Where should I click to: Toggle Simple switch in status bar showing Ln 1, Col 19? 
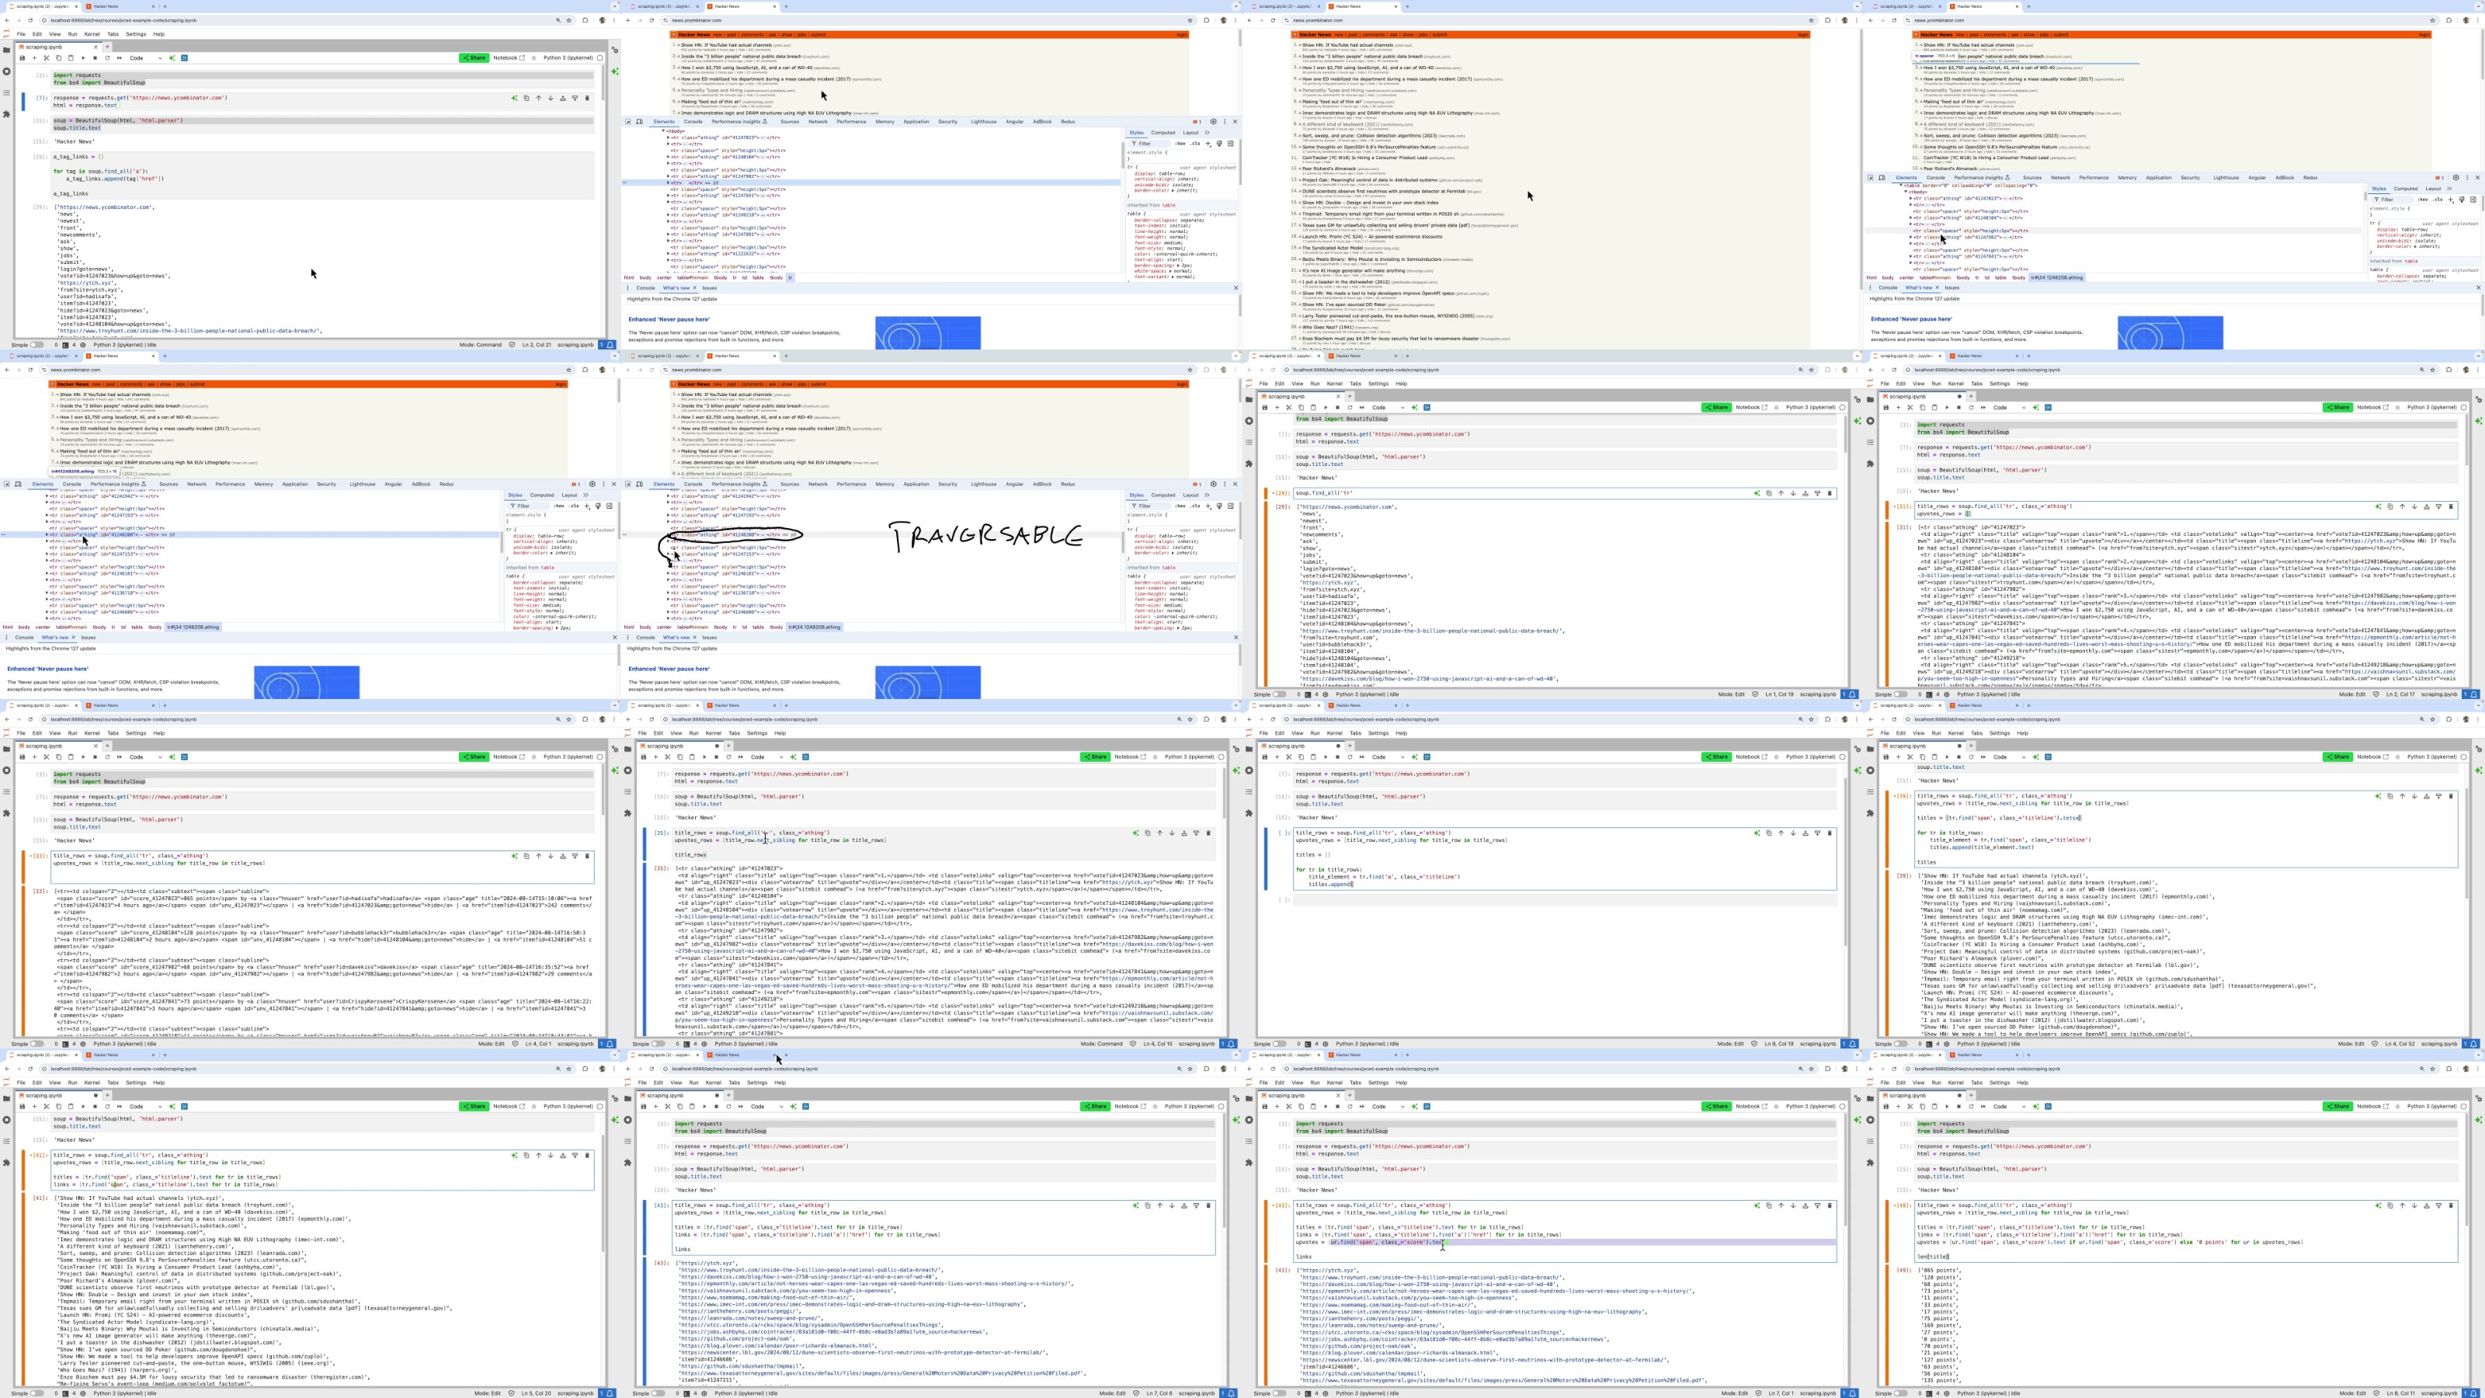1279,694
